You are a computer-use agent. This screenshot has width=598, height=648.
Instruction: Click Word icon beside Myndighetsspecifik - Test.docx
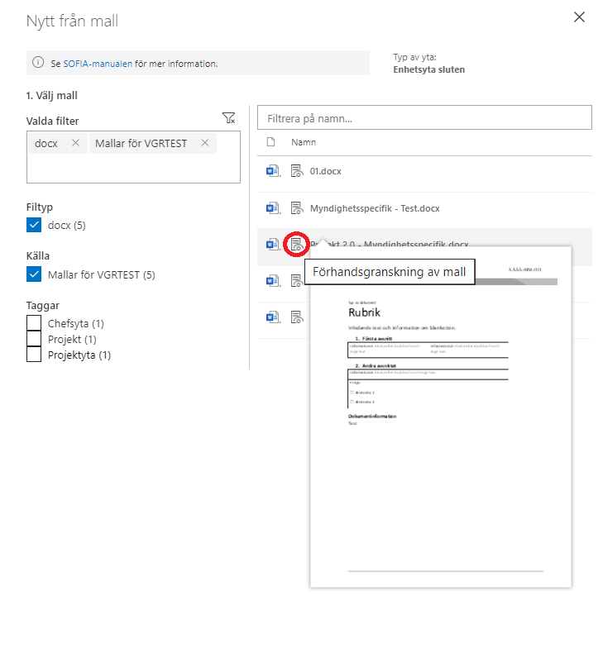click(x=272, y=208)
